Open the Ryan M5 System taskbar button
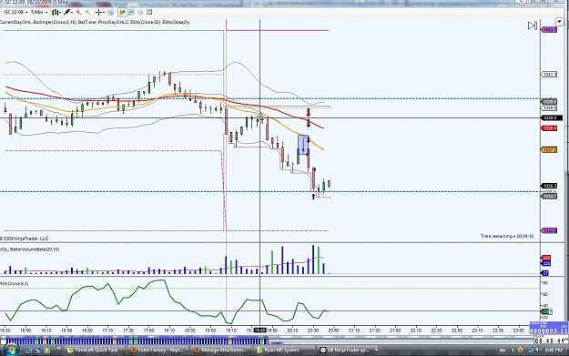The height and width of the screenshot is (356, 569). tap(283, 350)
